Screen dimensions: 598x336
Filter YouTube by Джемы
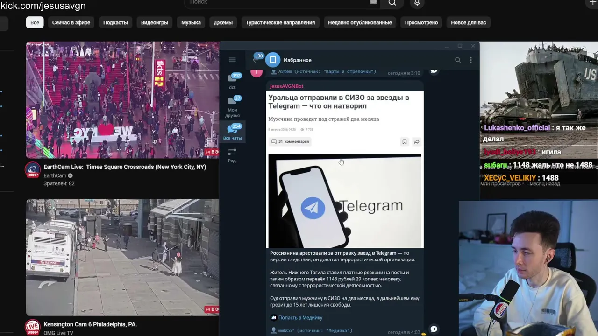(223, 22)
